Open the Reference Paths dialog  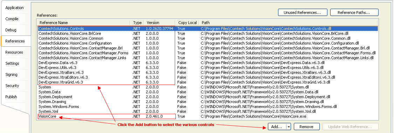coord(354,12)
